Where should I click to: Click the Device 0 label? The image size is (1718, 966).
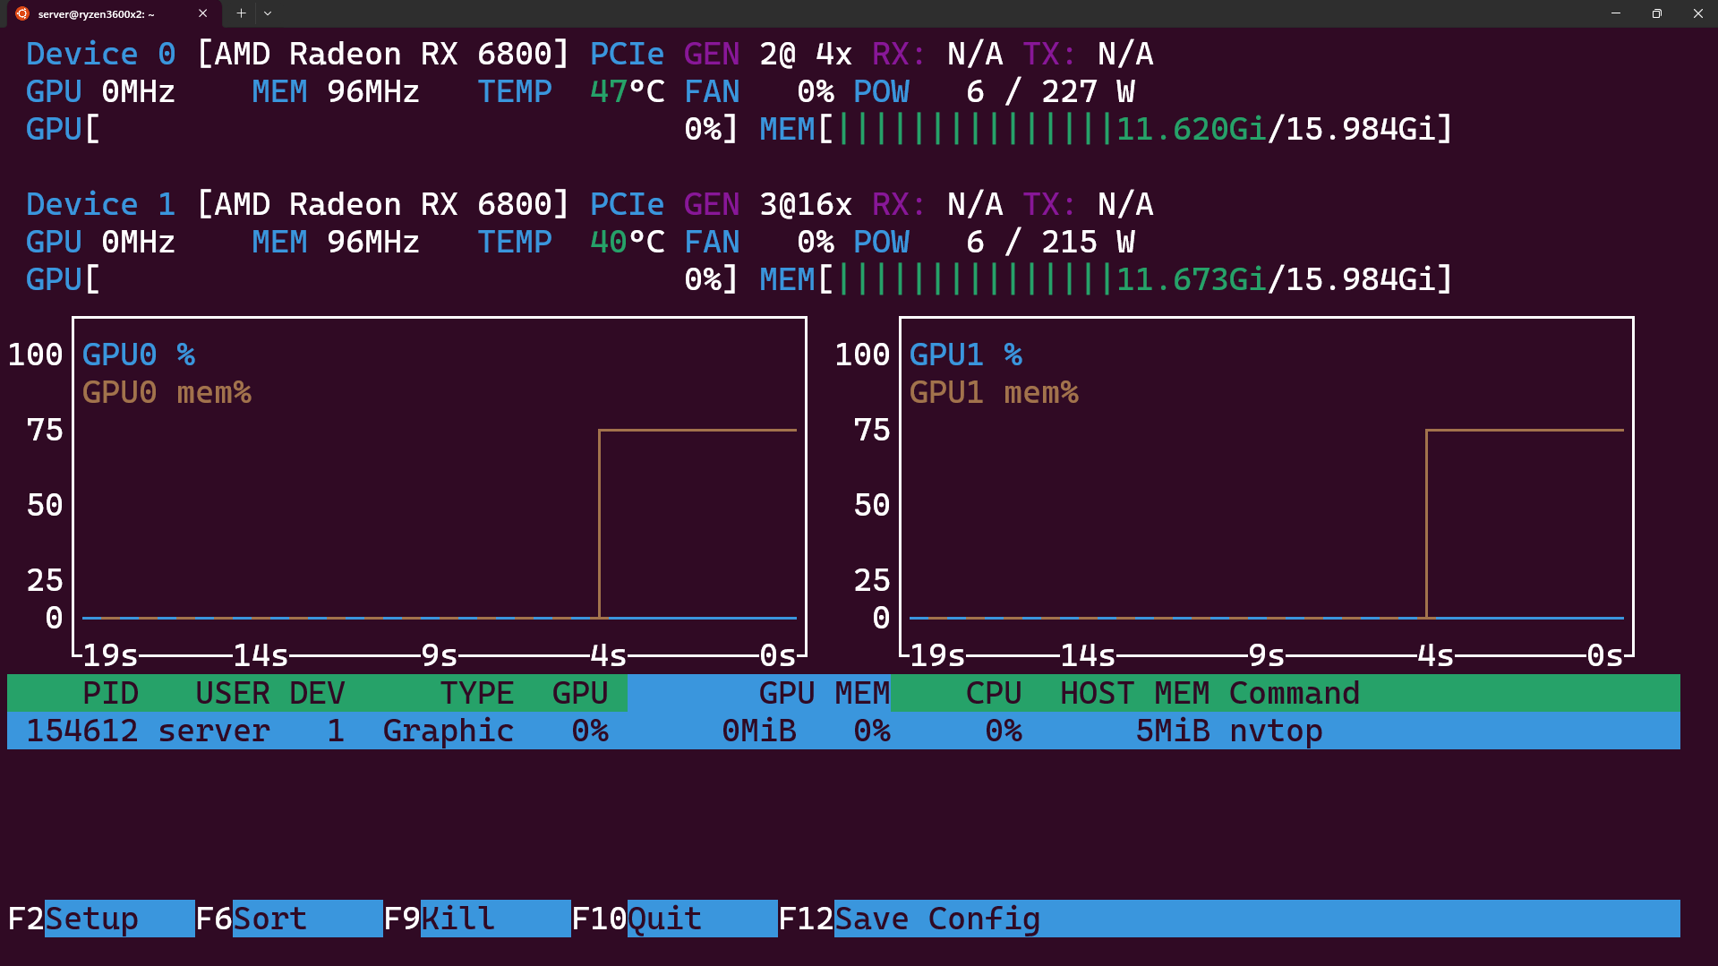coord(101,54)
